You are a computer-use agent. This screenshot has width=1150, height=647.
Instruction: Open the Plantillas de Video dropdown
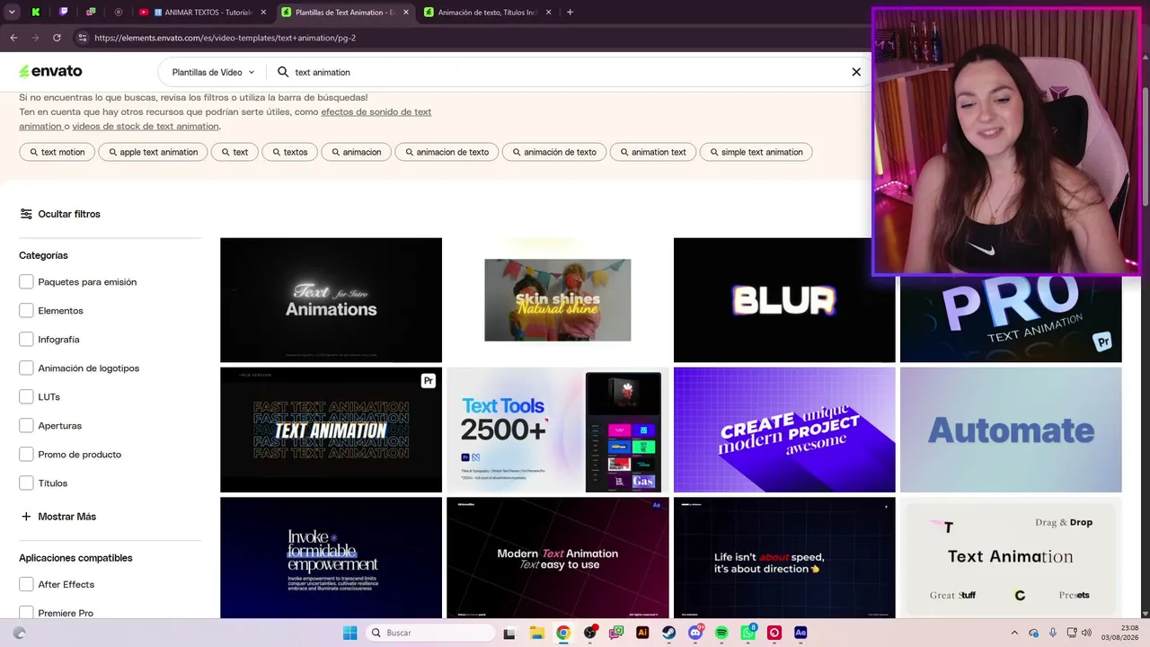pyautogui.click(x=213, y=72)
